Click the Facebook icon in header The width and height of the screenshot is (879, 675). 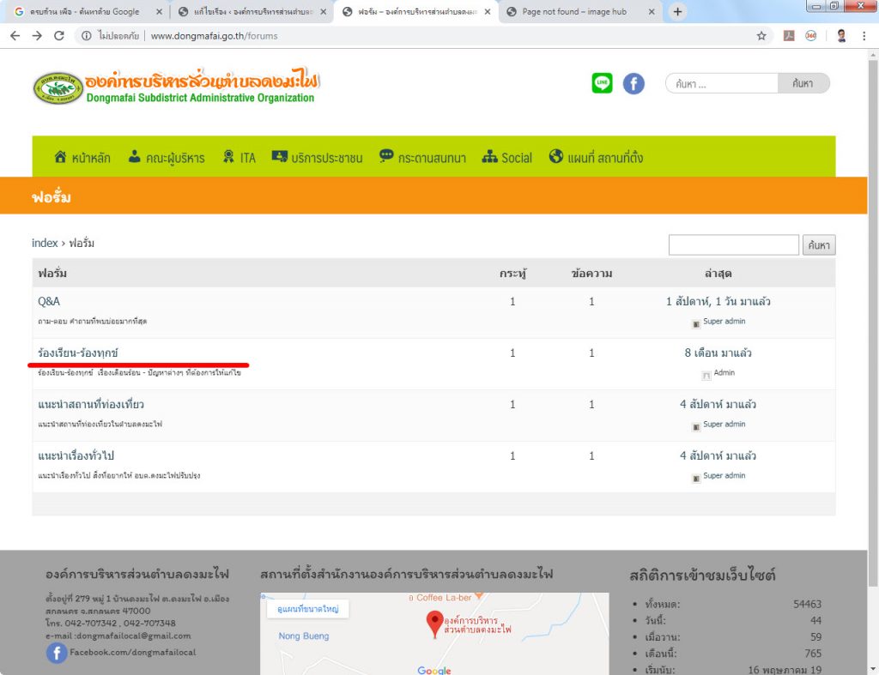[633, 83]
